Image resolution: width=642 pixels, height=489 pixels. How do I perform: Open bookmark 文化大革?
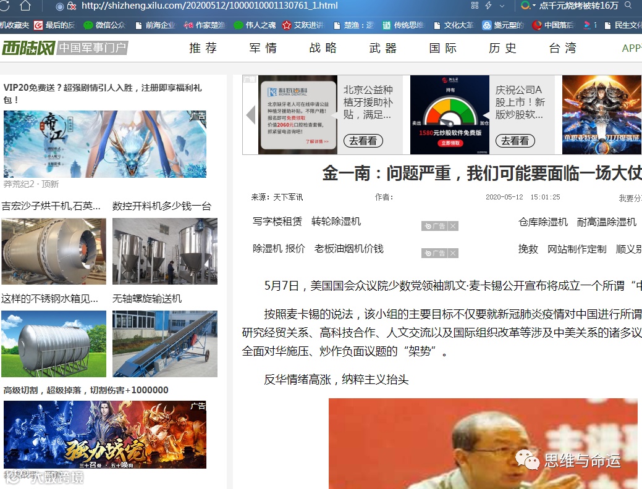pos(454,25)
